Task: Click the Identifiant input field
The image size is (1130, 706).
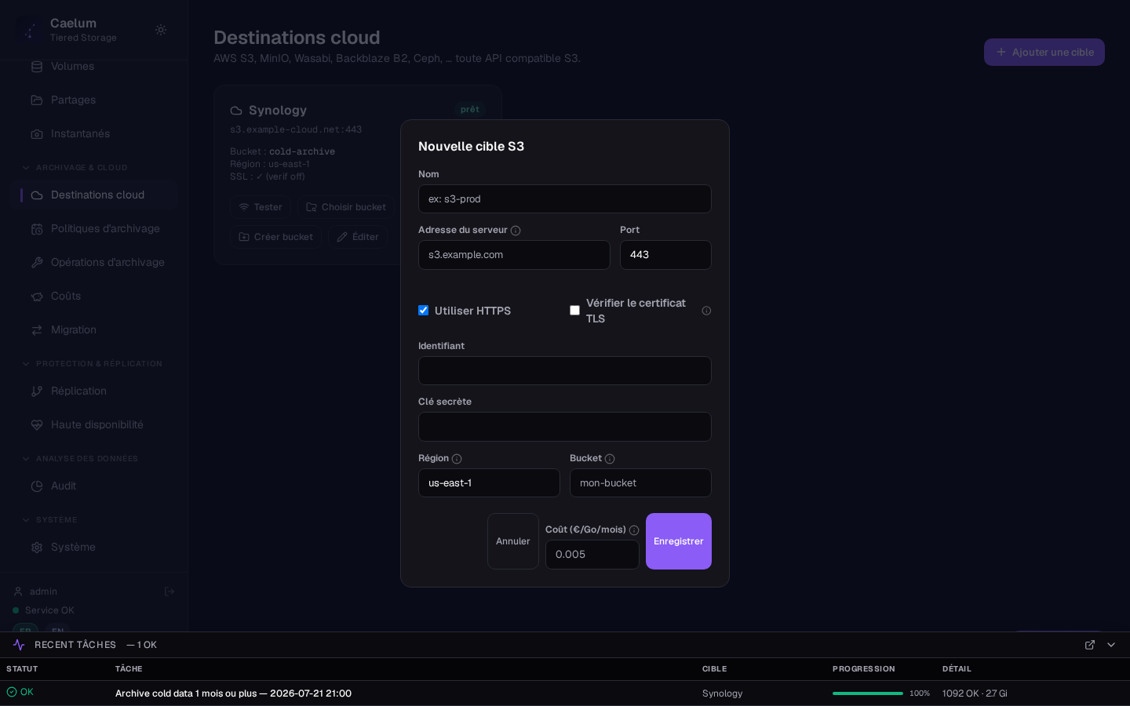Action: (565, 371)
